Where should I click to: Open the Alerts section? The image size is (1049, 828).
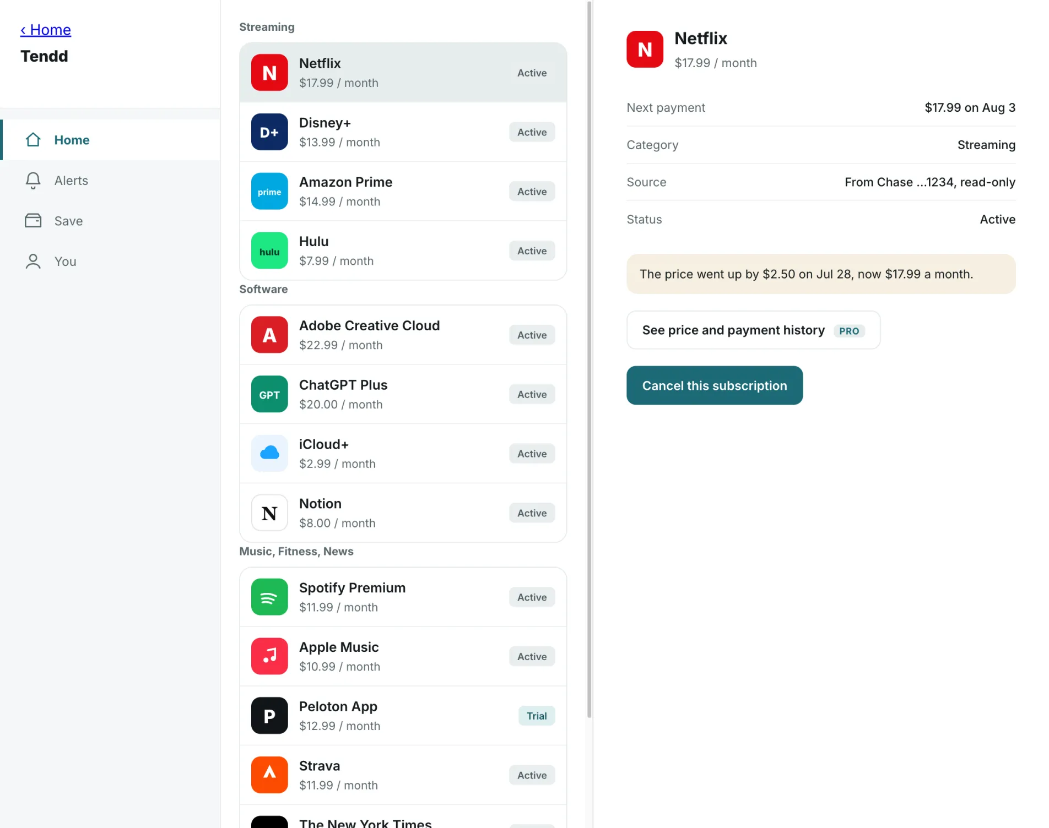click(111, 181)
